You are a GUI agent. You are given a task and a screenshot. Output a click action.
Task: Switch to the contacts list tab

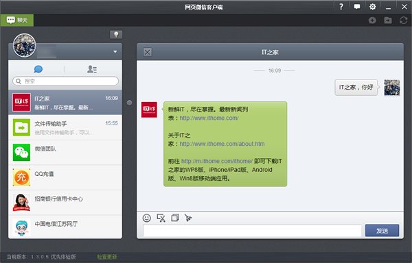(x=92, y=69)
